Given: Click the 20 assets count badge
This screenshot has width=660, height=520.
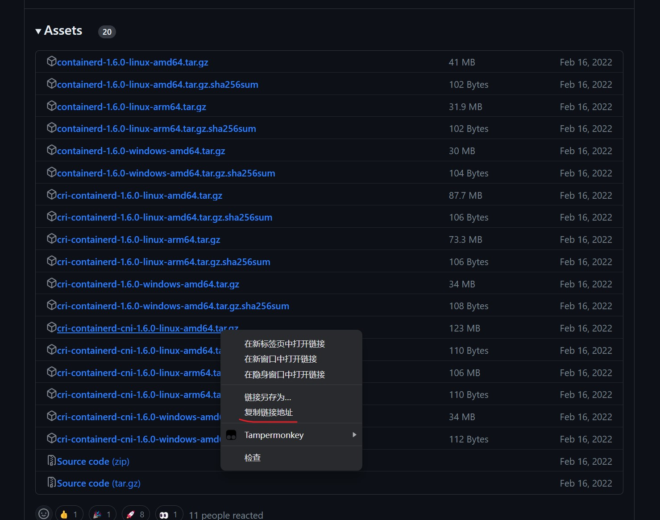Looking at the screenshot, I should [107, 32].
